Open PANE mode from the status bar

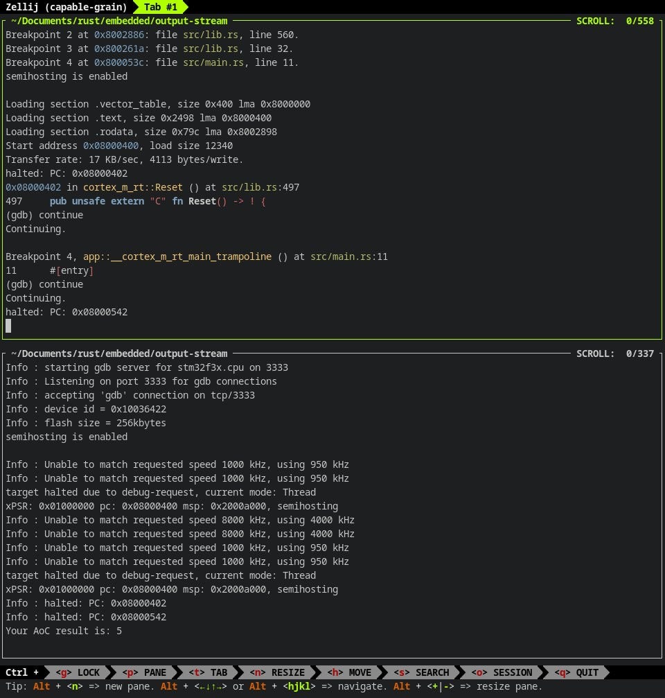tap(143, 672)
